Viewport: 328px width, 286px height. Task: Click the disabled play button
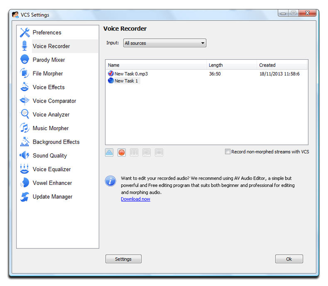click(146, 152)
